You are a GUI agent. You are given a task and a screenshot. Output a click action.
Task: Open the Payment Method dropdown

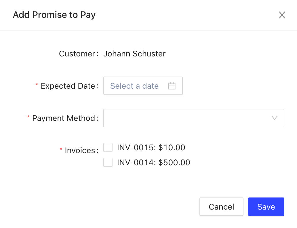click(x=187, y=118)
